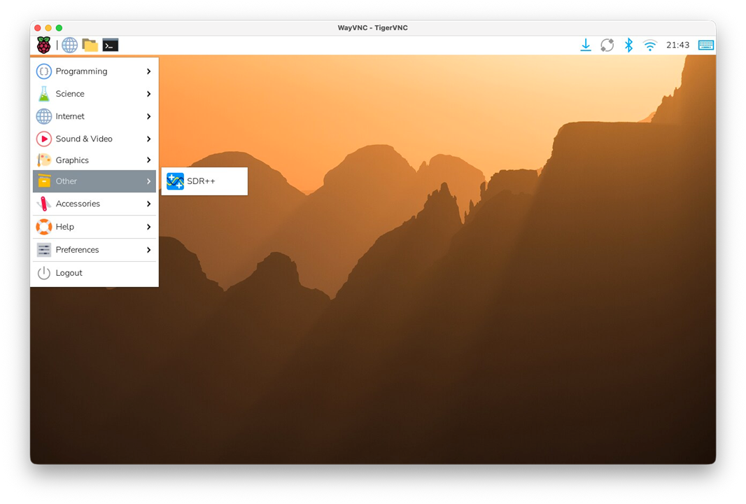Expand the Internet submenu arrow
This screenshot has height=504, width=746.
149,116
